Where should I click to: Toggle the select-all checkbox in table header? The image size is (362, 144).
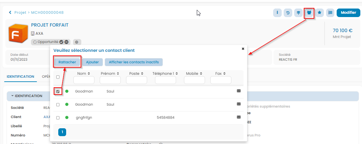coord(58,77)
